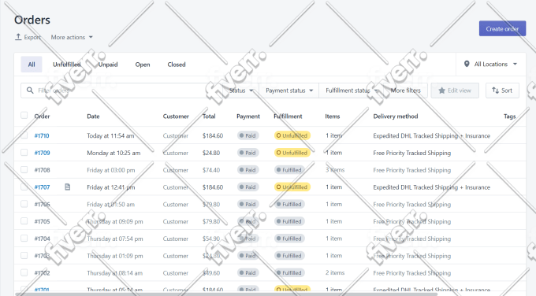The width and height of the screenshot is (536, 296).
Task: Click the Unfulfilled badge on order #1710
Action: (292, 135)
